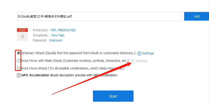Screen dimensions: 209x105
Task: Click the disabled Settings text for Mask Attack
Action: click(x=141, y=61)
